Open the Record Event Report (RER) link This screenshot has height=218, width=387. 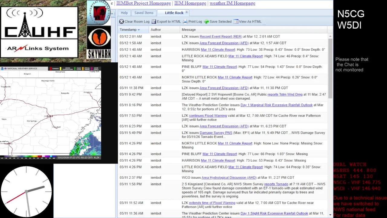tap(221, 36)
